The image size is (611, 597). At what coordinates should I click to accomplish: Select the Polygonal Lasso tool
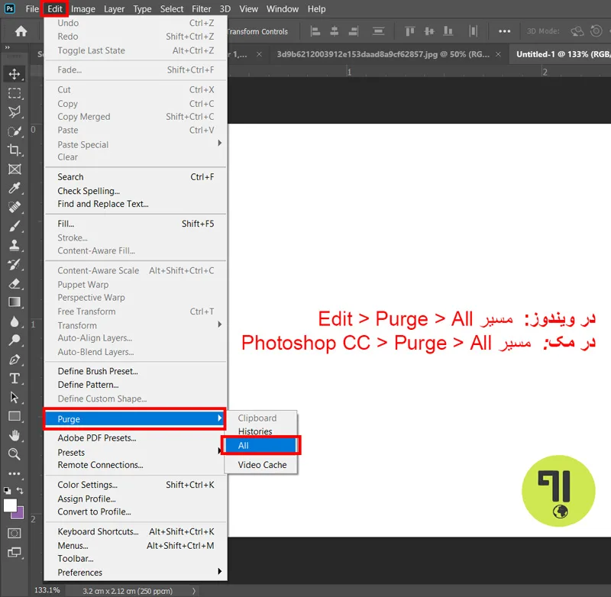15,112
